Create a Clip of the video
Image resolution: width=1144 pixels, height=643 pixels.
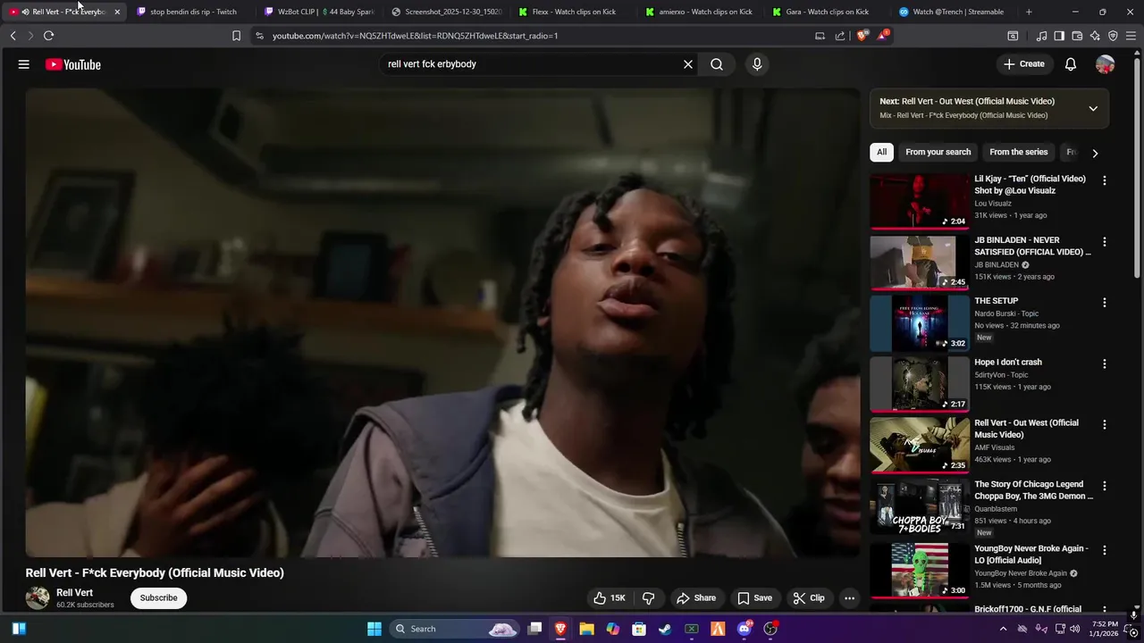pos(809,598)
